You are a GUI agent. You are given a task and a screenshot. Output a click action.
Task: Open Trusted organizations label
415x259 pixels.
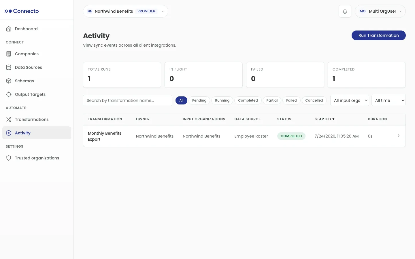(37, 158)
